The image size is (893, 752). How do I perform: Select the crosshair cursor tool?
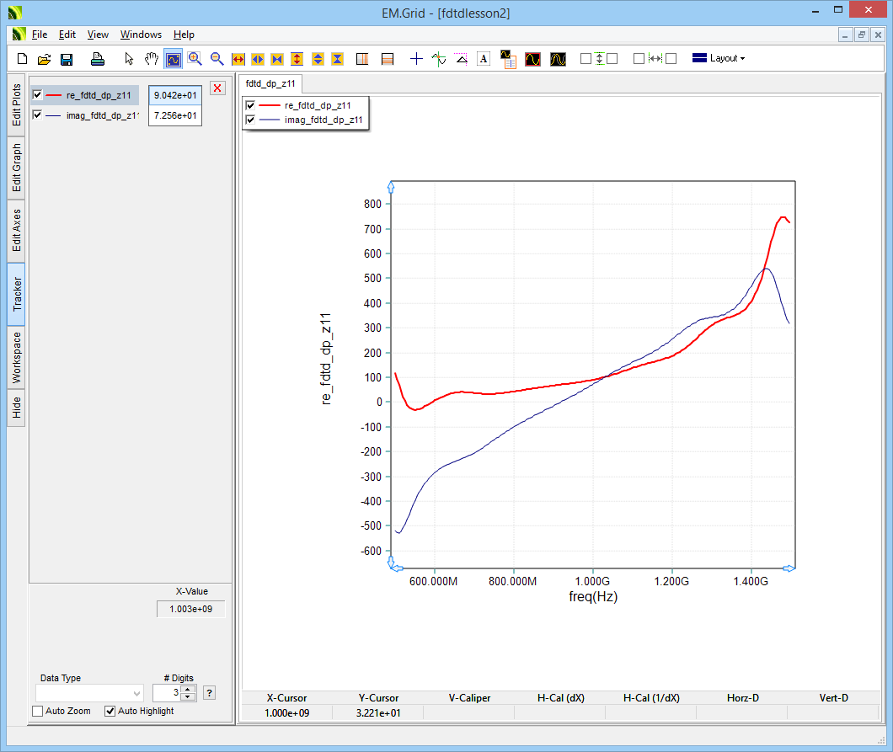416,59
